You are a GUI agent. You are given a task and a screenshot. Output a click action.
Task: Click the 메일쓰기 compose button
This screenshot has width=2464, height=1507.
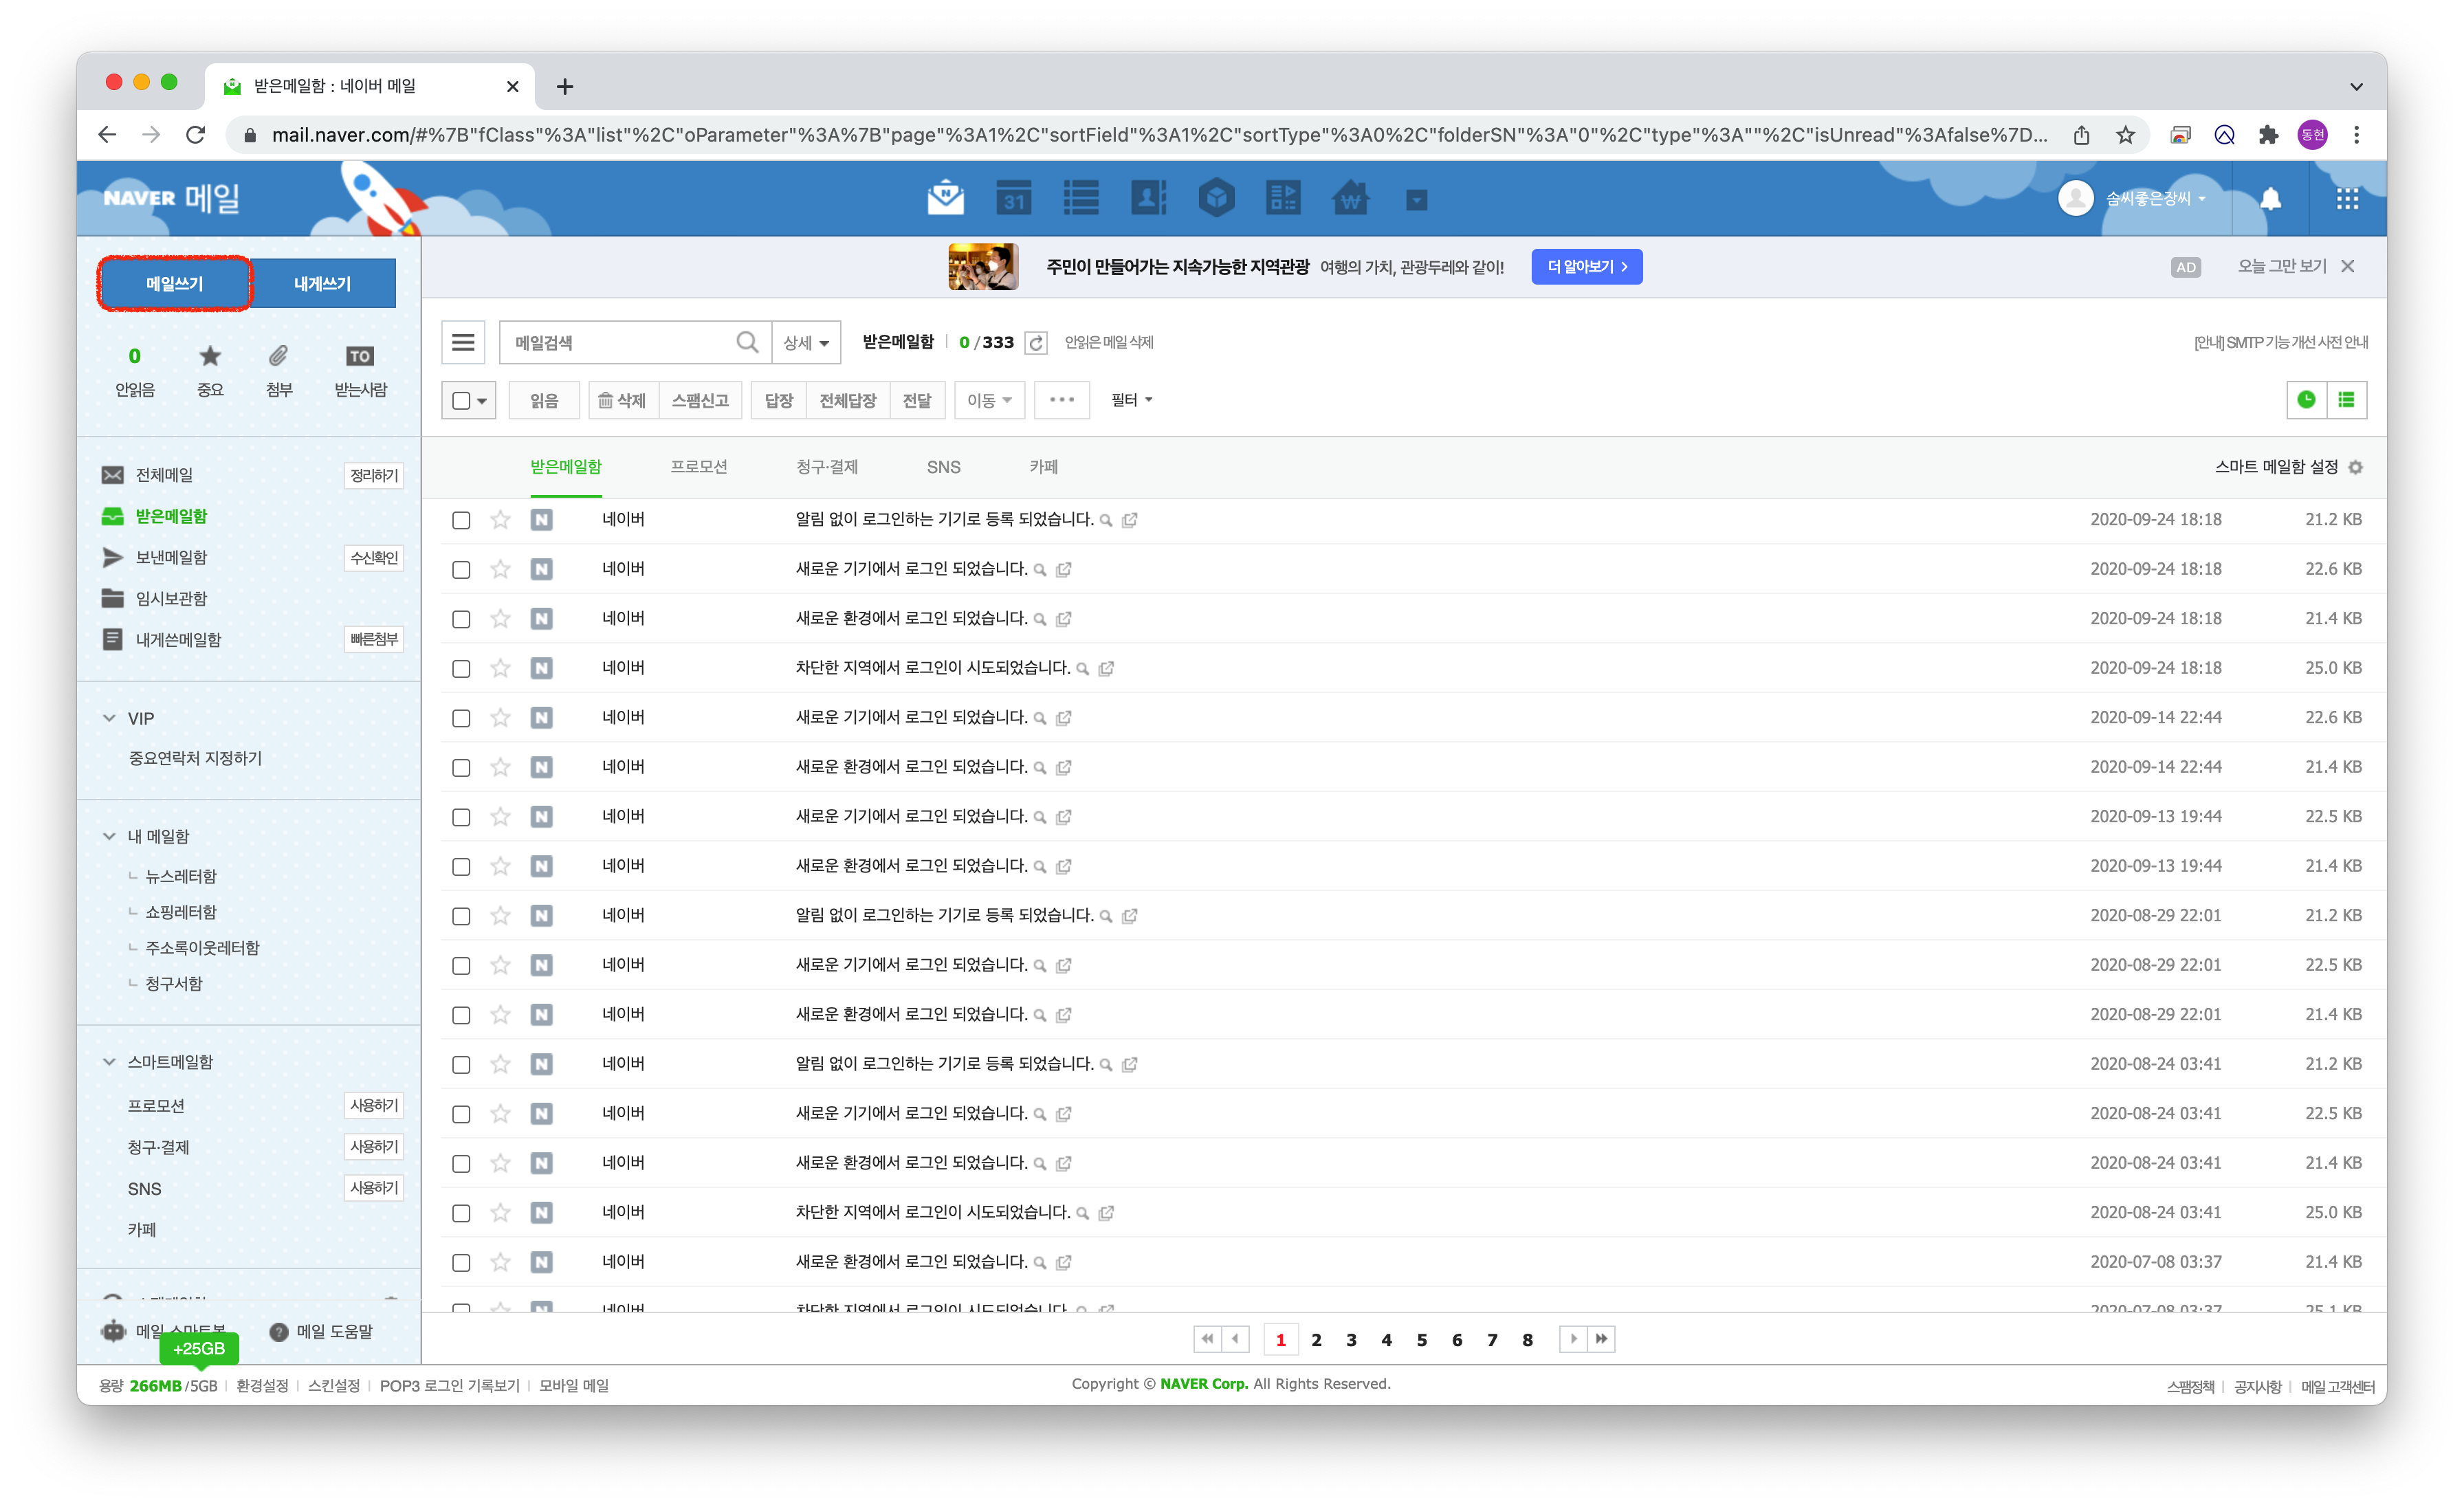click(175, 284)
